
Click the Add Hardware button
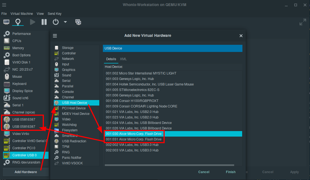(26, 172)
